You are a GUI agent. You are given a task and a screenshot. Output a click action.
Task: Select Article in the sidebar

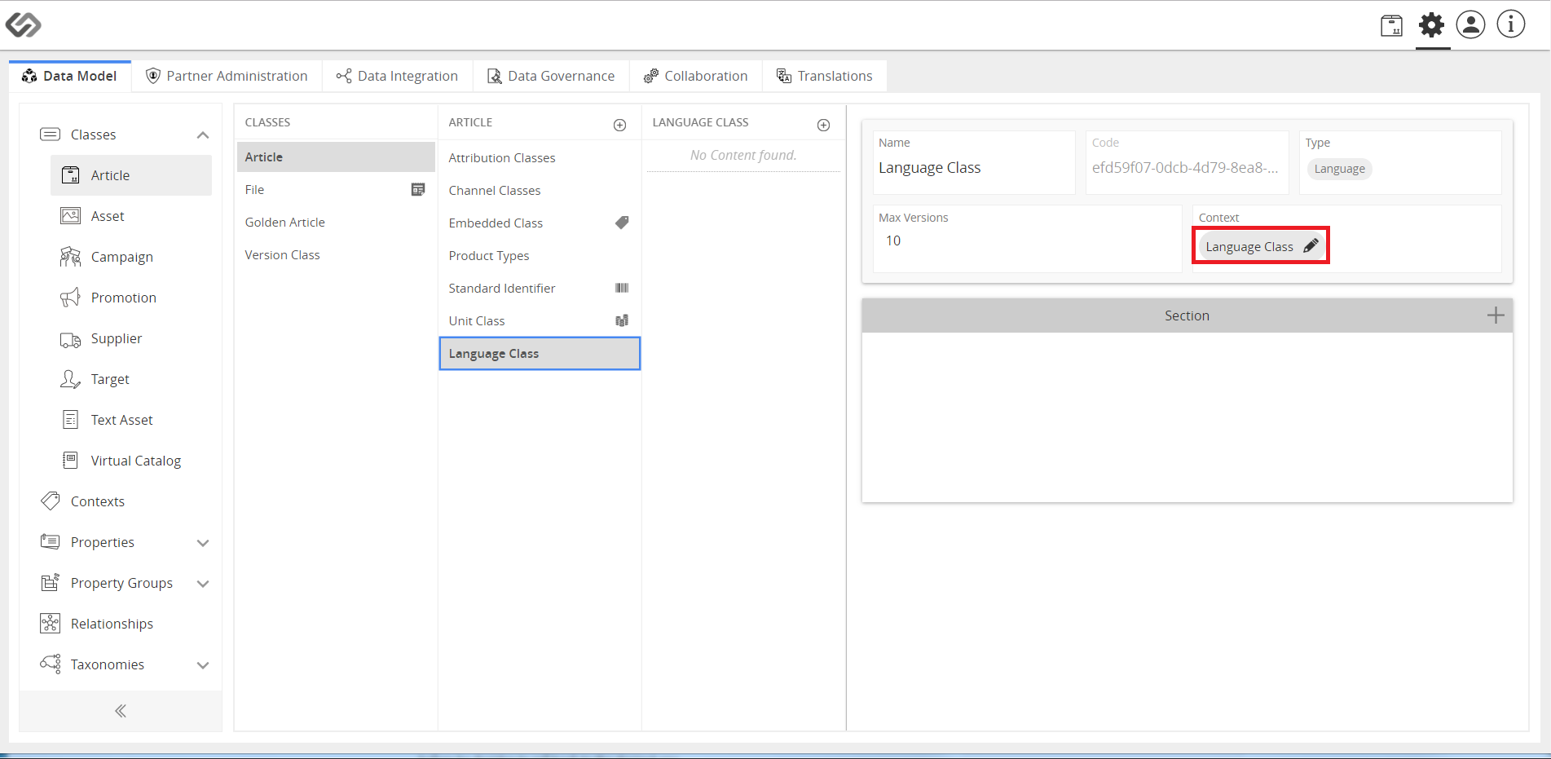(131, 175)
